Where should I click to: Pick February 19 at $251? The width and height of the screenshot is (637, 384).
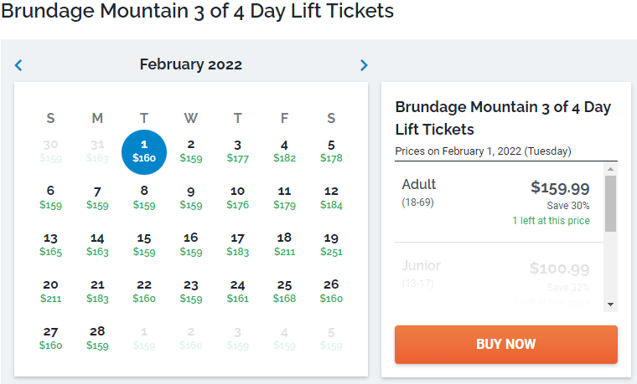[331, 244]
